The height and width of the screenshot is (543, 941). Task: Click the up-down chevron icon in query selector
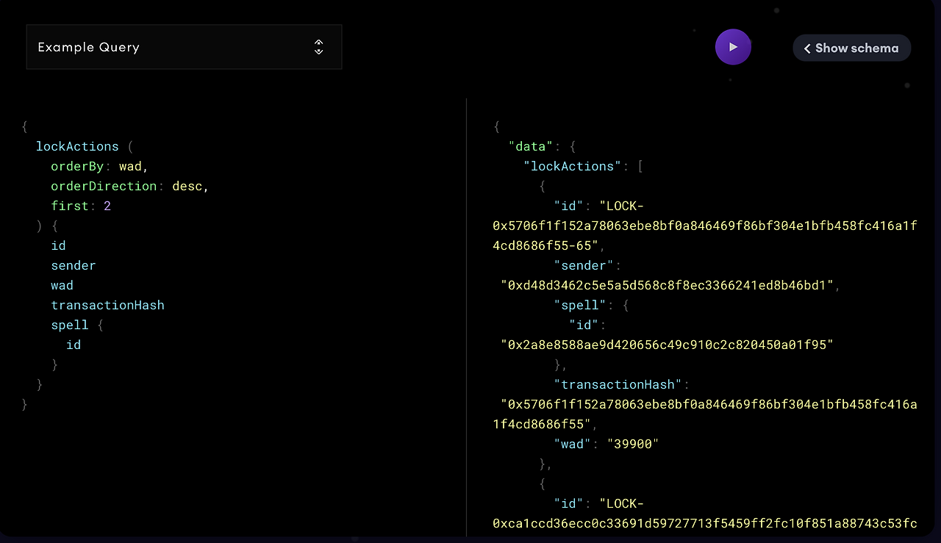click(318, 47)
